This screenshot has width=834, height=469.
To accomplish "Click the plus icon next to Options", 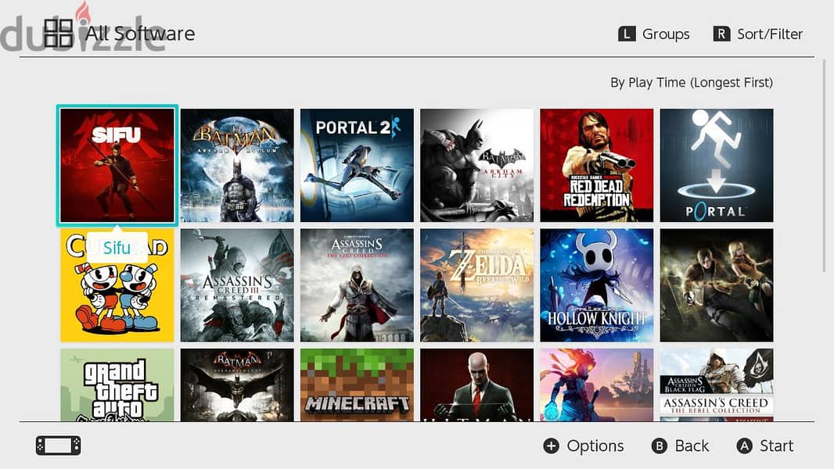I will 551,446.
